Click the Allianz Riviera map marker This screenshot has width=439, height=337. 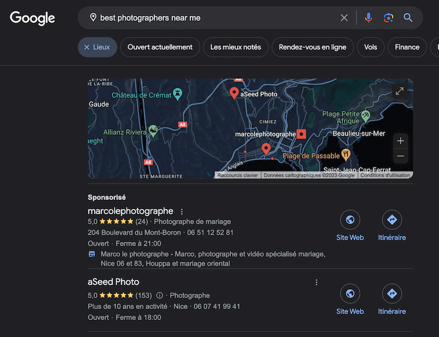click(x=153, y=131)
